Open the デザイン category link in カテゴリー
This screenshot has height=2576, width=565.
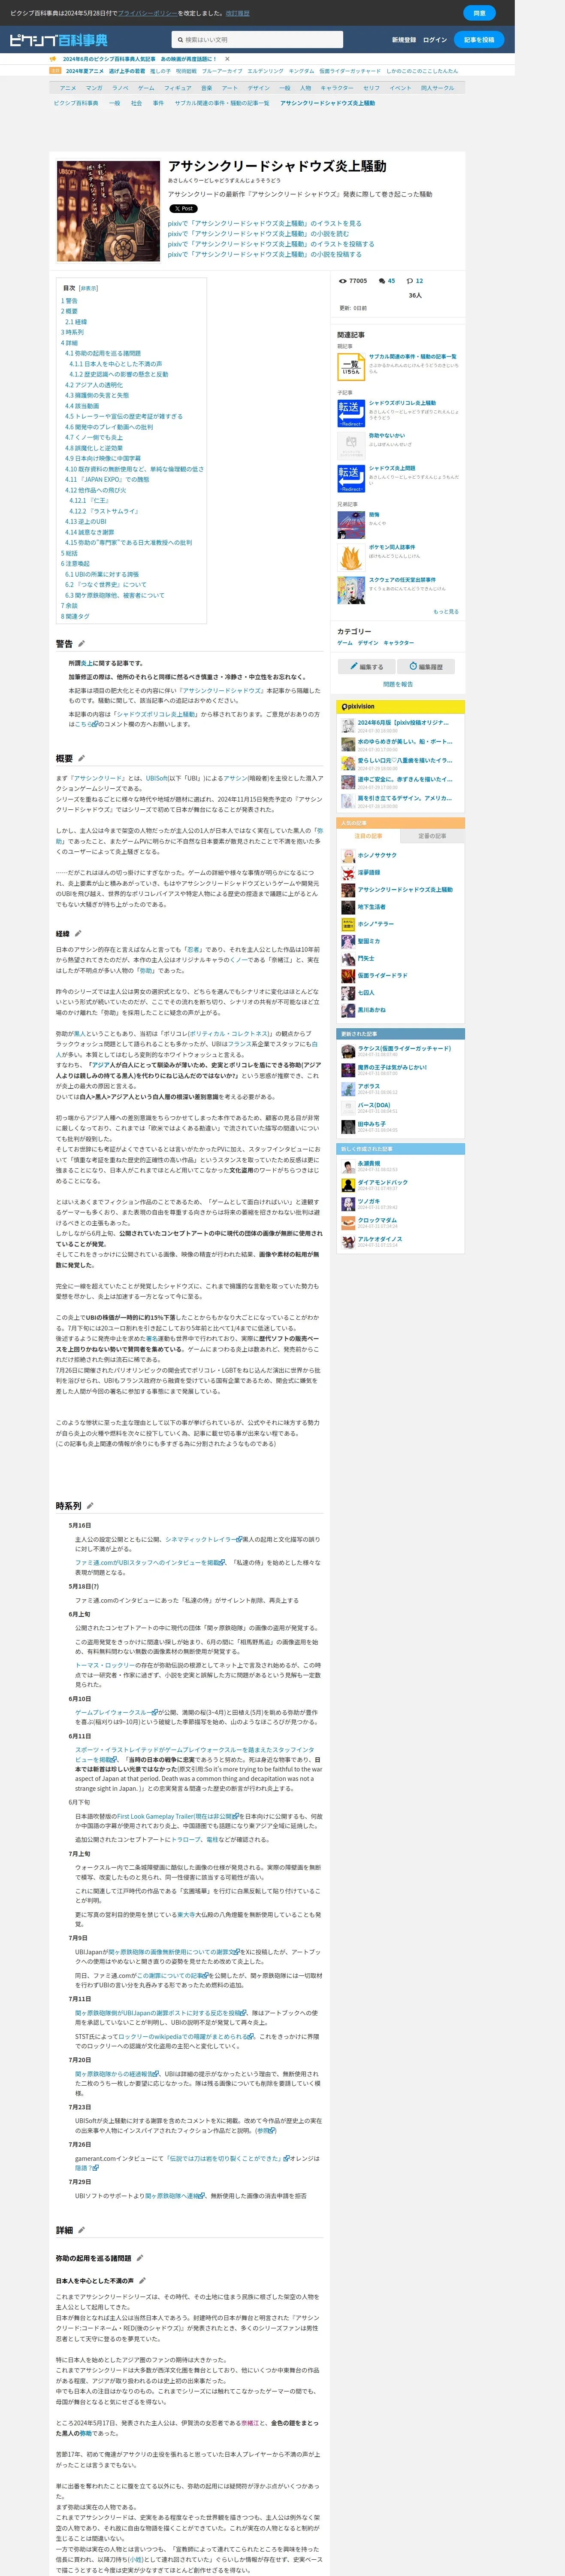coord(368,643)
